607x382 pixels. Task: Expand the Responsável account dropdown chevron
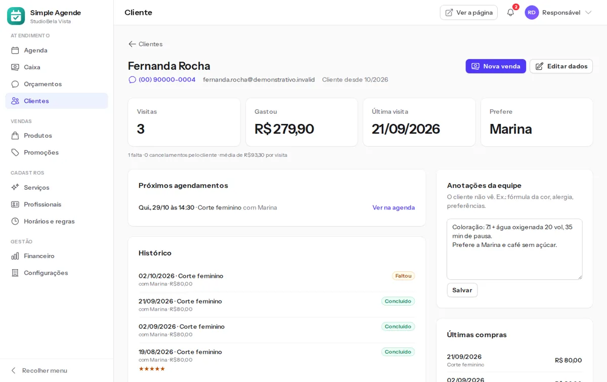coord(588,13)
